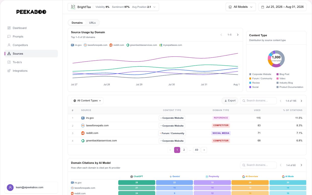The height and width of the screenshot is (195, 312).
Task: Click the calendar icon in date range
Action: point(263,7)
